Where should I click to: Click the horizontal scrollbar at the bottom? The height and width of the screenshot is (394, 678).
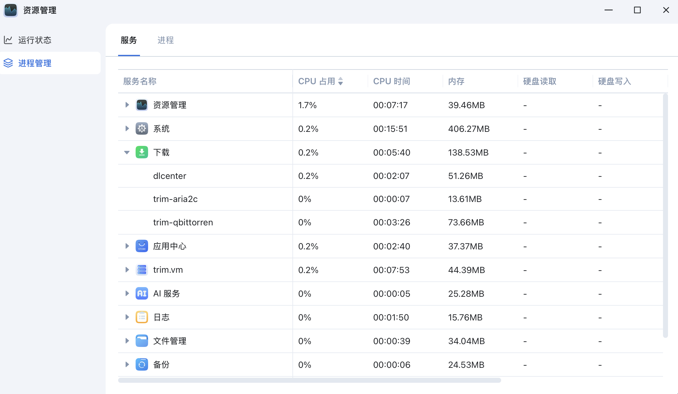309,380
